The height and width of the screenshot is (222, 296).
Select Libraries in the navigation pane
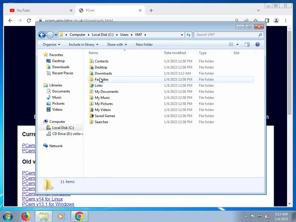(56, 85)
